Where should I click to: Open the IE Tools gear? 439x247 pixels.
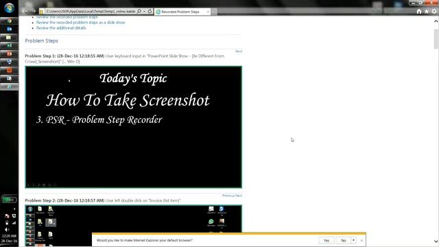point(434,12)
